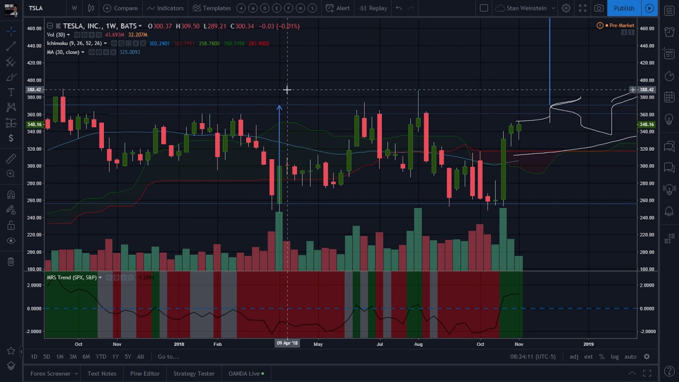Open the calendar panel in right sidebar

pos(669,97)
